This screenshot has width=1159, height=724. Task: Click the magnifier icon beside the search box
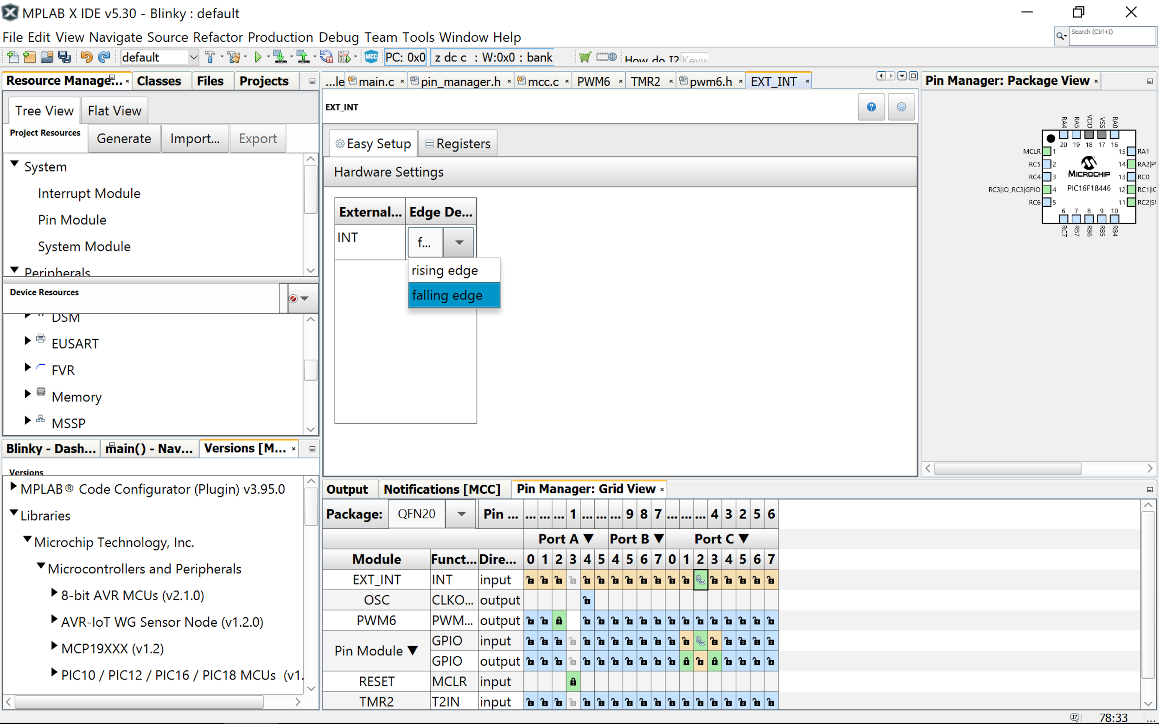click(1061, 37)
